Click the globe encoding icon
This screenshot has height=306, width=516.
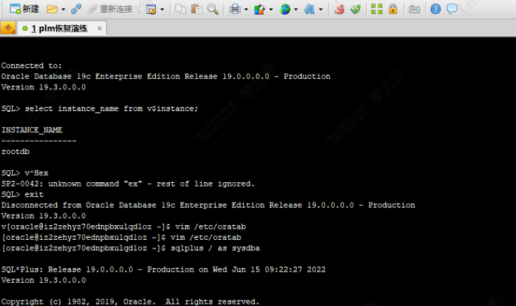[x=285, y=9]
